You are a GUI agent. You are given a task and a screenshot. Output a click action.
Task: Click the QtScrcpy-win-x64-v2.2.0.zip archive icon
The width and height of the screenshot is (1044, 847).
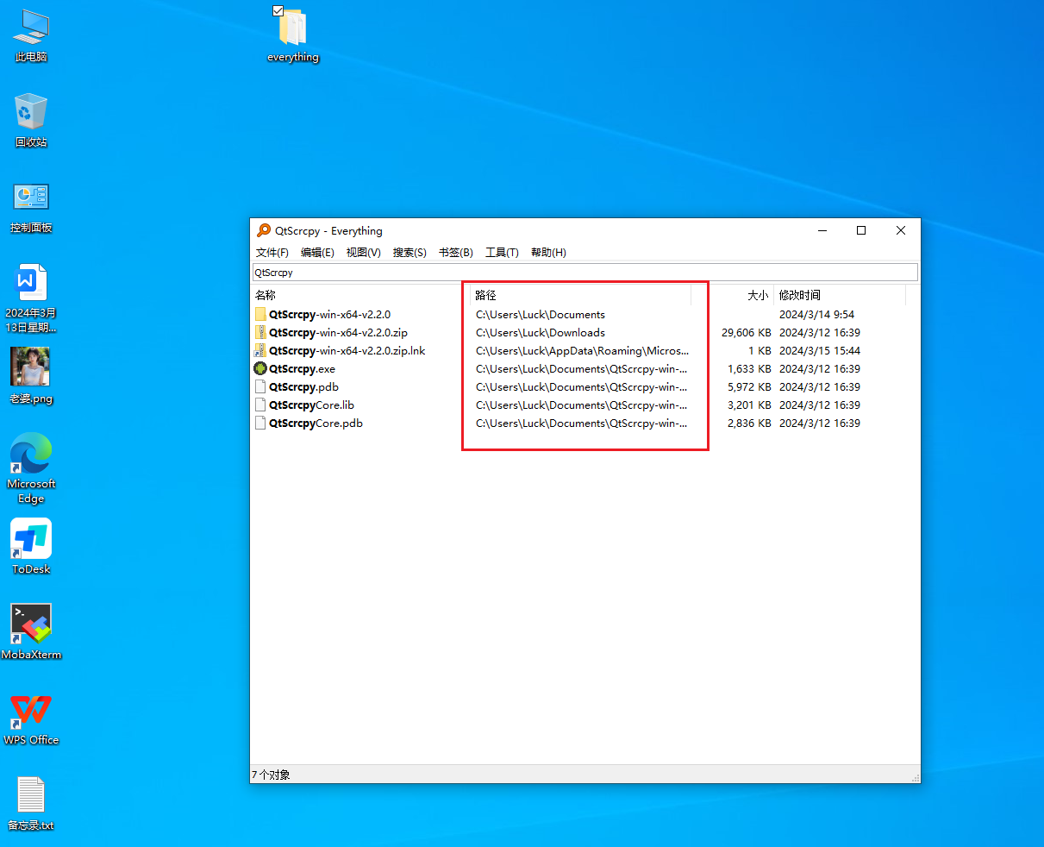pos(260,333)
